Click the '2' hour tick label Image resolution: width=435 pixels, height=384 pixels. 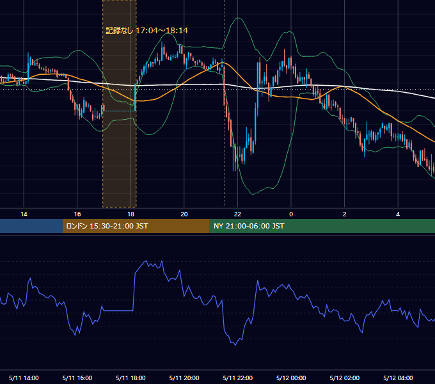(345, 214)
